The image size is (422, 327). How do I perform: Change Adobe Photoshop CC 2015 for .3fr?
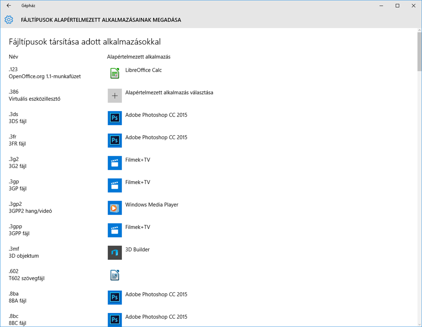[x=156, y=138]
